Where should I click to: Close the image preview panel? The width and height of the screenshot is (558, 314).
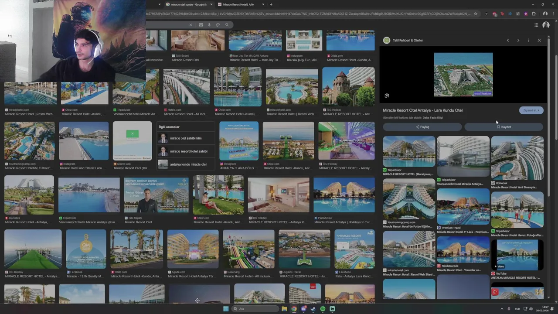[539, 40]
